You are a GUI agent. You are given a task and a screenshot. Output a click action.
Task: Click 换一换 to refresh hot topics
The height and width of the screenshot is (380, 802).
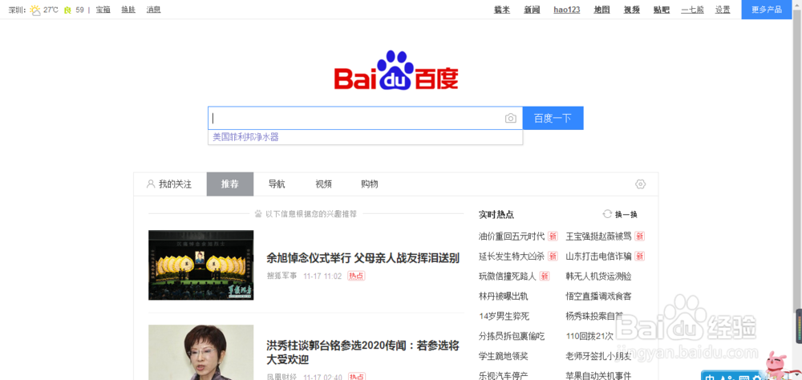(626, 215)
